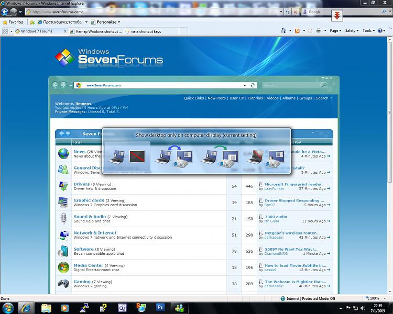Open Windows Media Player on the taskbar

click(64, 308)
